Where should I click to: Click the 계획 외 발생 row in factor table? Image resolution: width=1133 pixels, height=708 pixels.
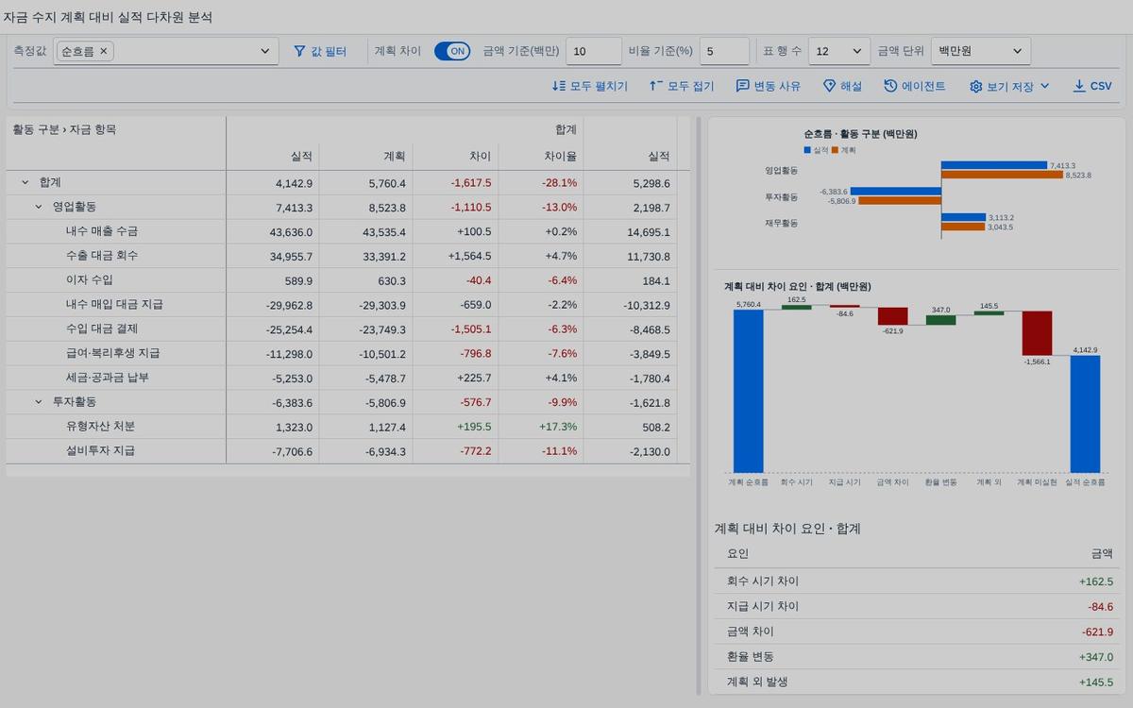pyautogui.click(x=915, y=683)
